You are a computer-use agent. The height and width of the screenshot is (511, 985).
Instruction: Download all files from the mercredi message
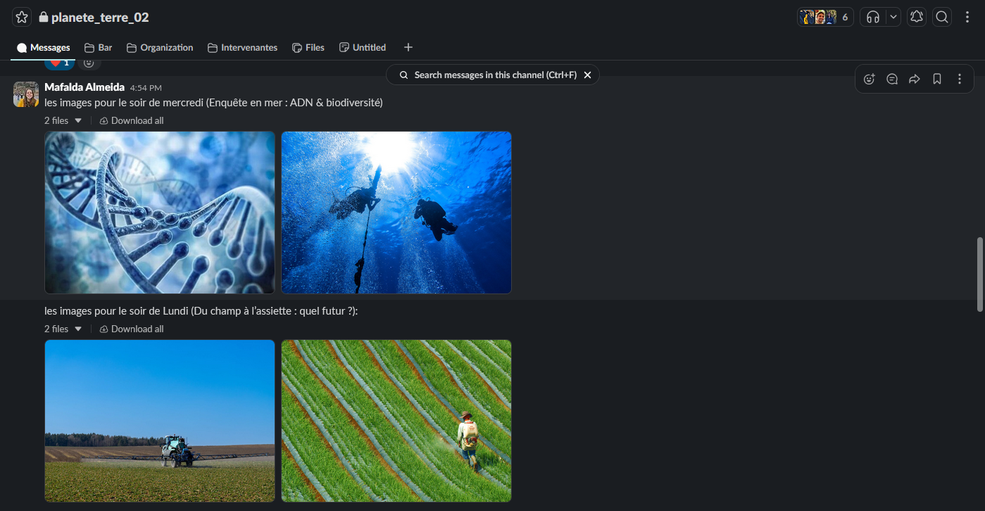coord(132,120)
